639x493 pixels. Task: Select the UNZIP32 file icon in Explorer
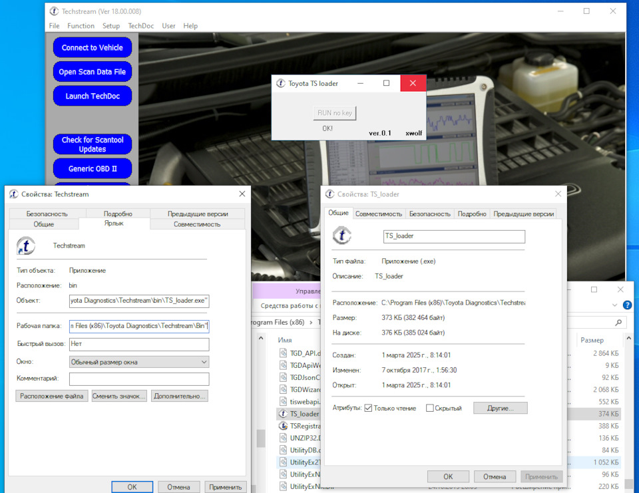(x=284, y=438)
